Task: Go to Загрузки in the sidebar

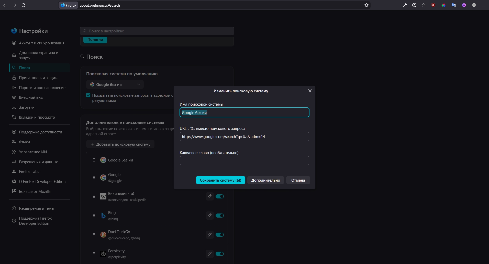Action: click(40, 107)
